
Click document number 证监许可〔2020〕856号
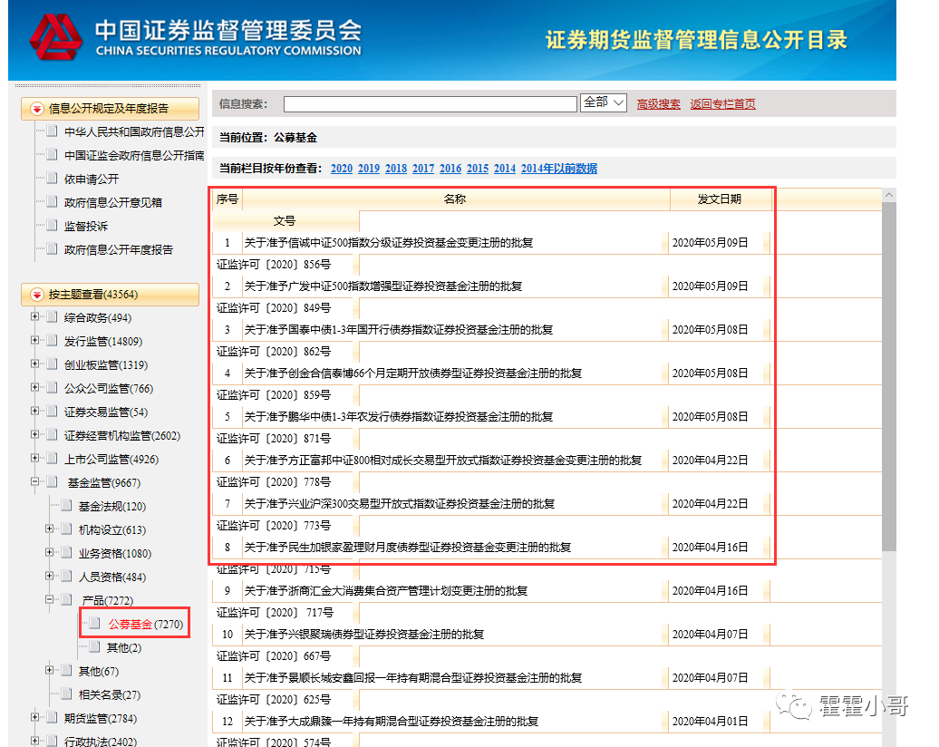coord(274,264)
